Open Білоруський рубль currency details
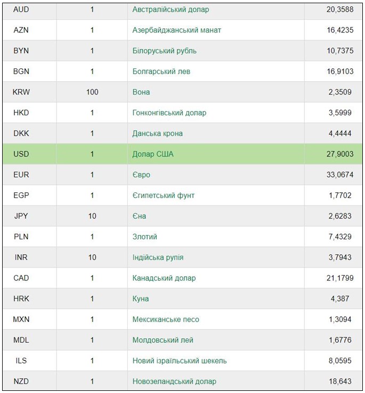 164,51
